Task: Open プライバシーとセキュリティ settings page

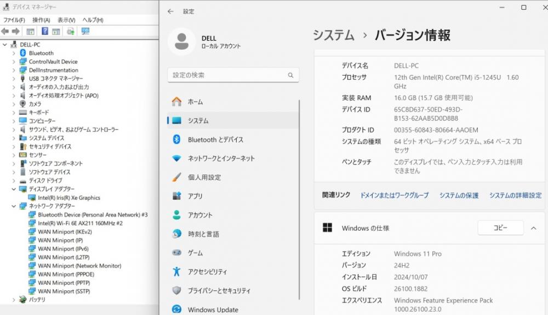Action: pos(233,290)
